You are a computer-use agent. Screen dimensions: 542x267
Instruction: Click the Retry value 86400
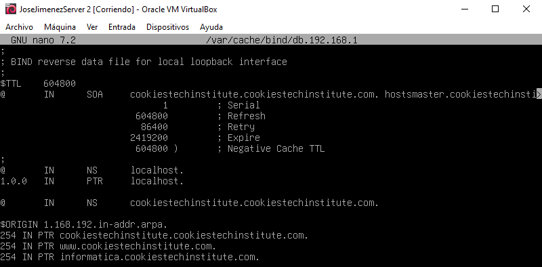154,127
